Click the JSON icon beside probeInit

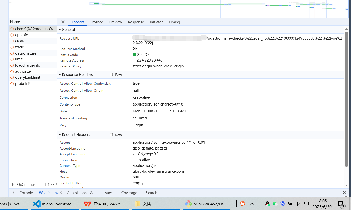[12, 84]
